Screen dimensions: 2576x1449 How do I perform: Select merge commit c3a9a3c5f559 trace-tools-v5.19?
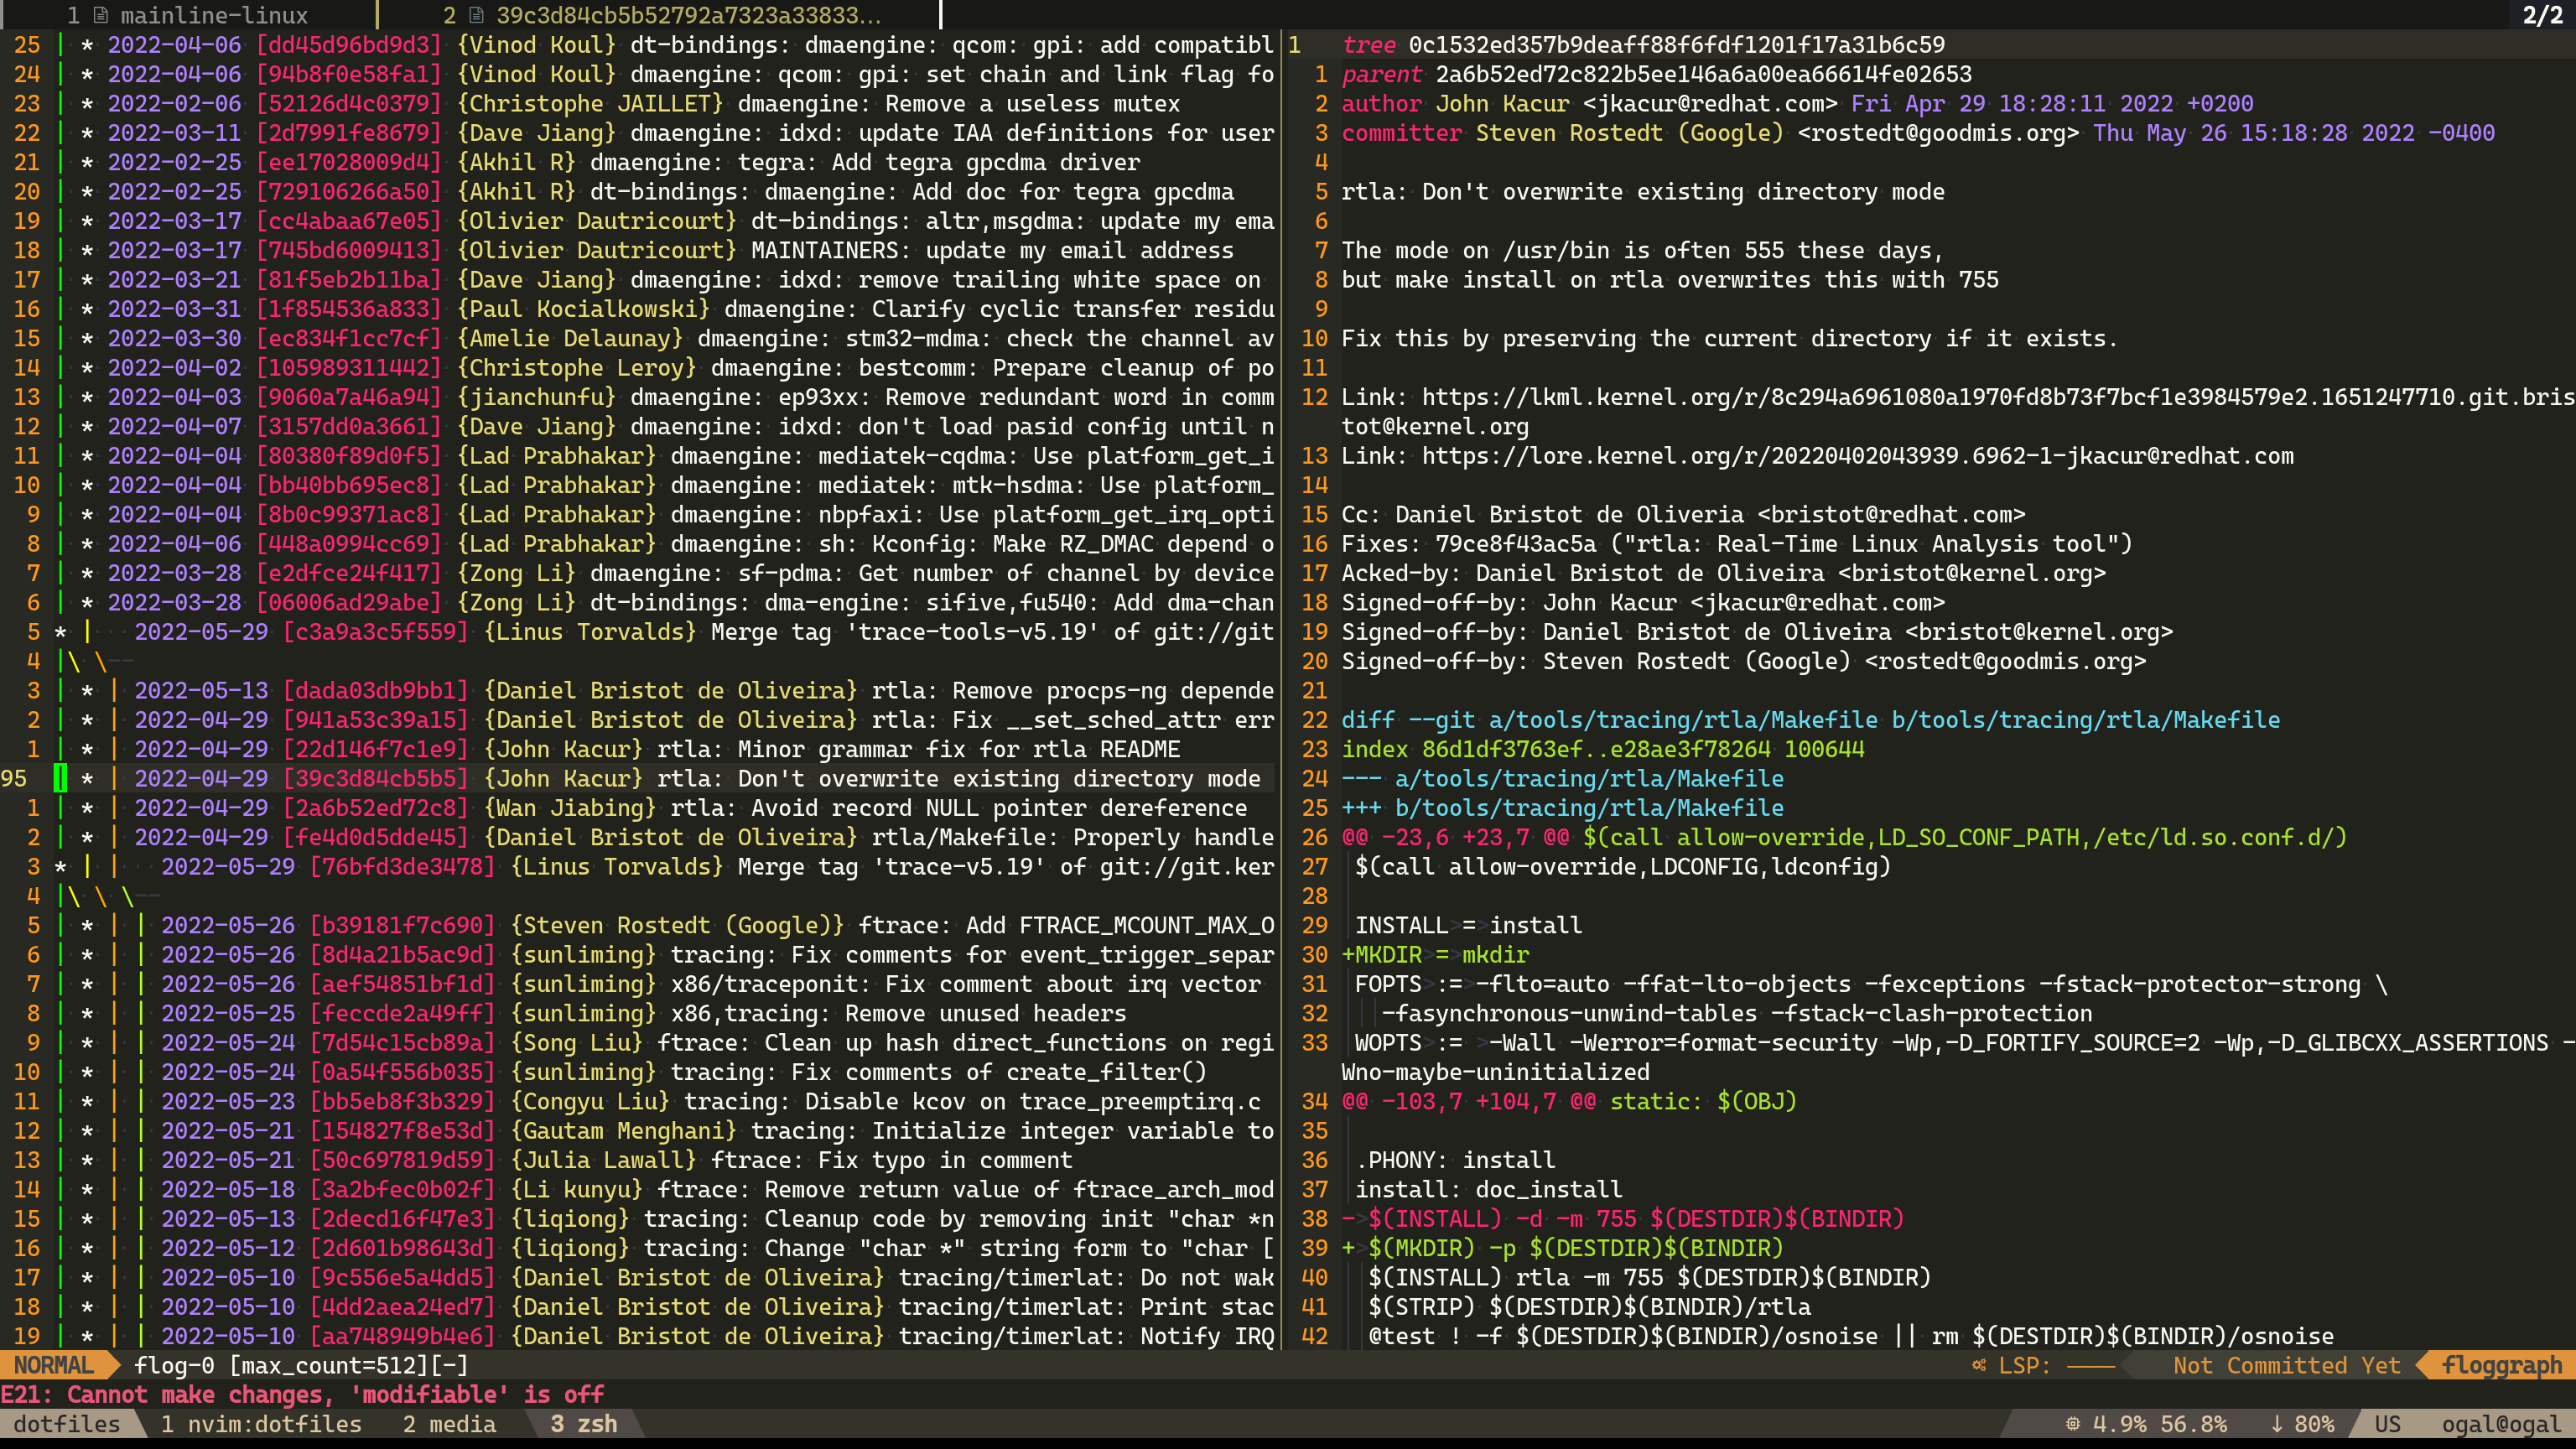[x=667, y=632]
